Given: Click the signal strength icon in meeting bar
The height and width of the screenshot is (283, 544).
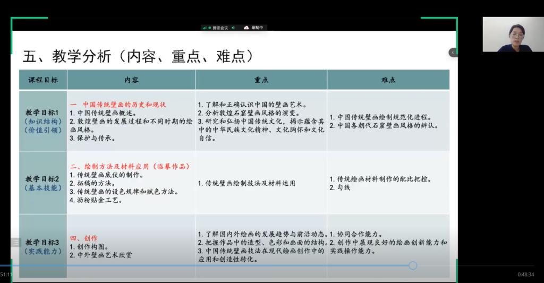Looking at the screenshot, I should click(x=205, y=28).
